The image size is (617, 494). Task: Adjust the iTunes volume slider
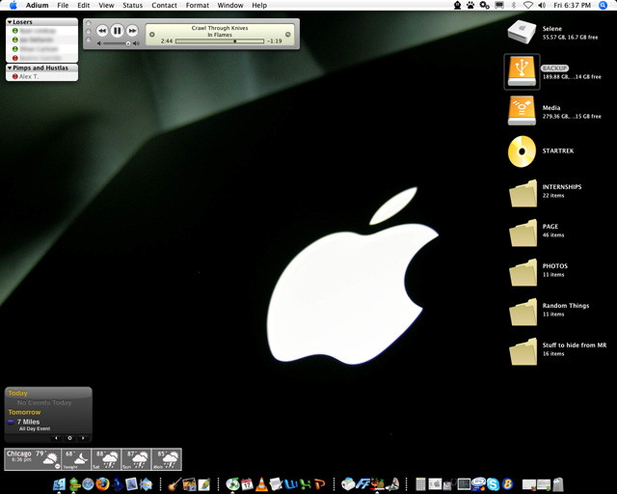point(118,43)
